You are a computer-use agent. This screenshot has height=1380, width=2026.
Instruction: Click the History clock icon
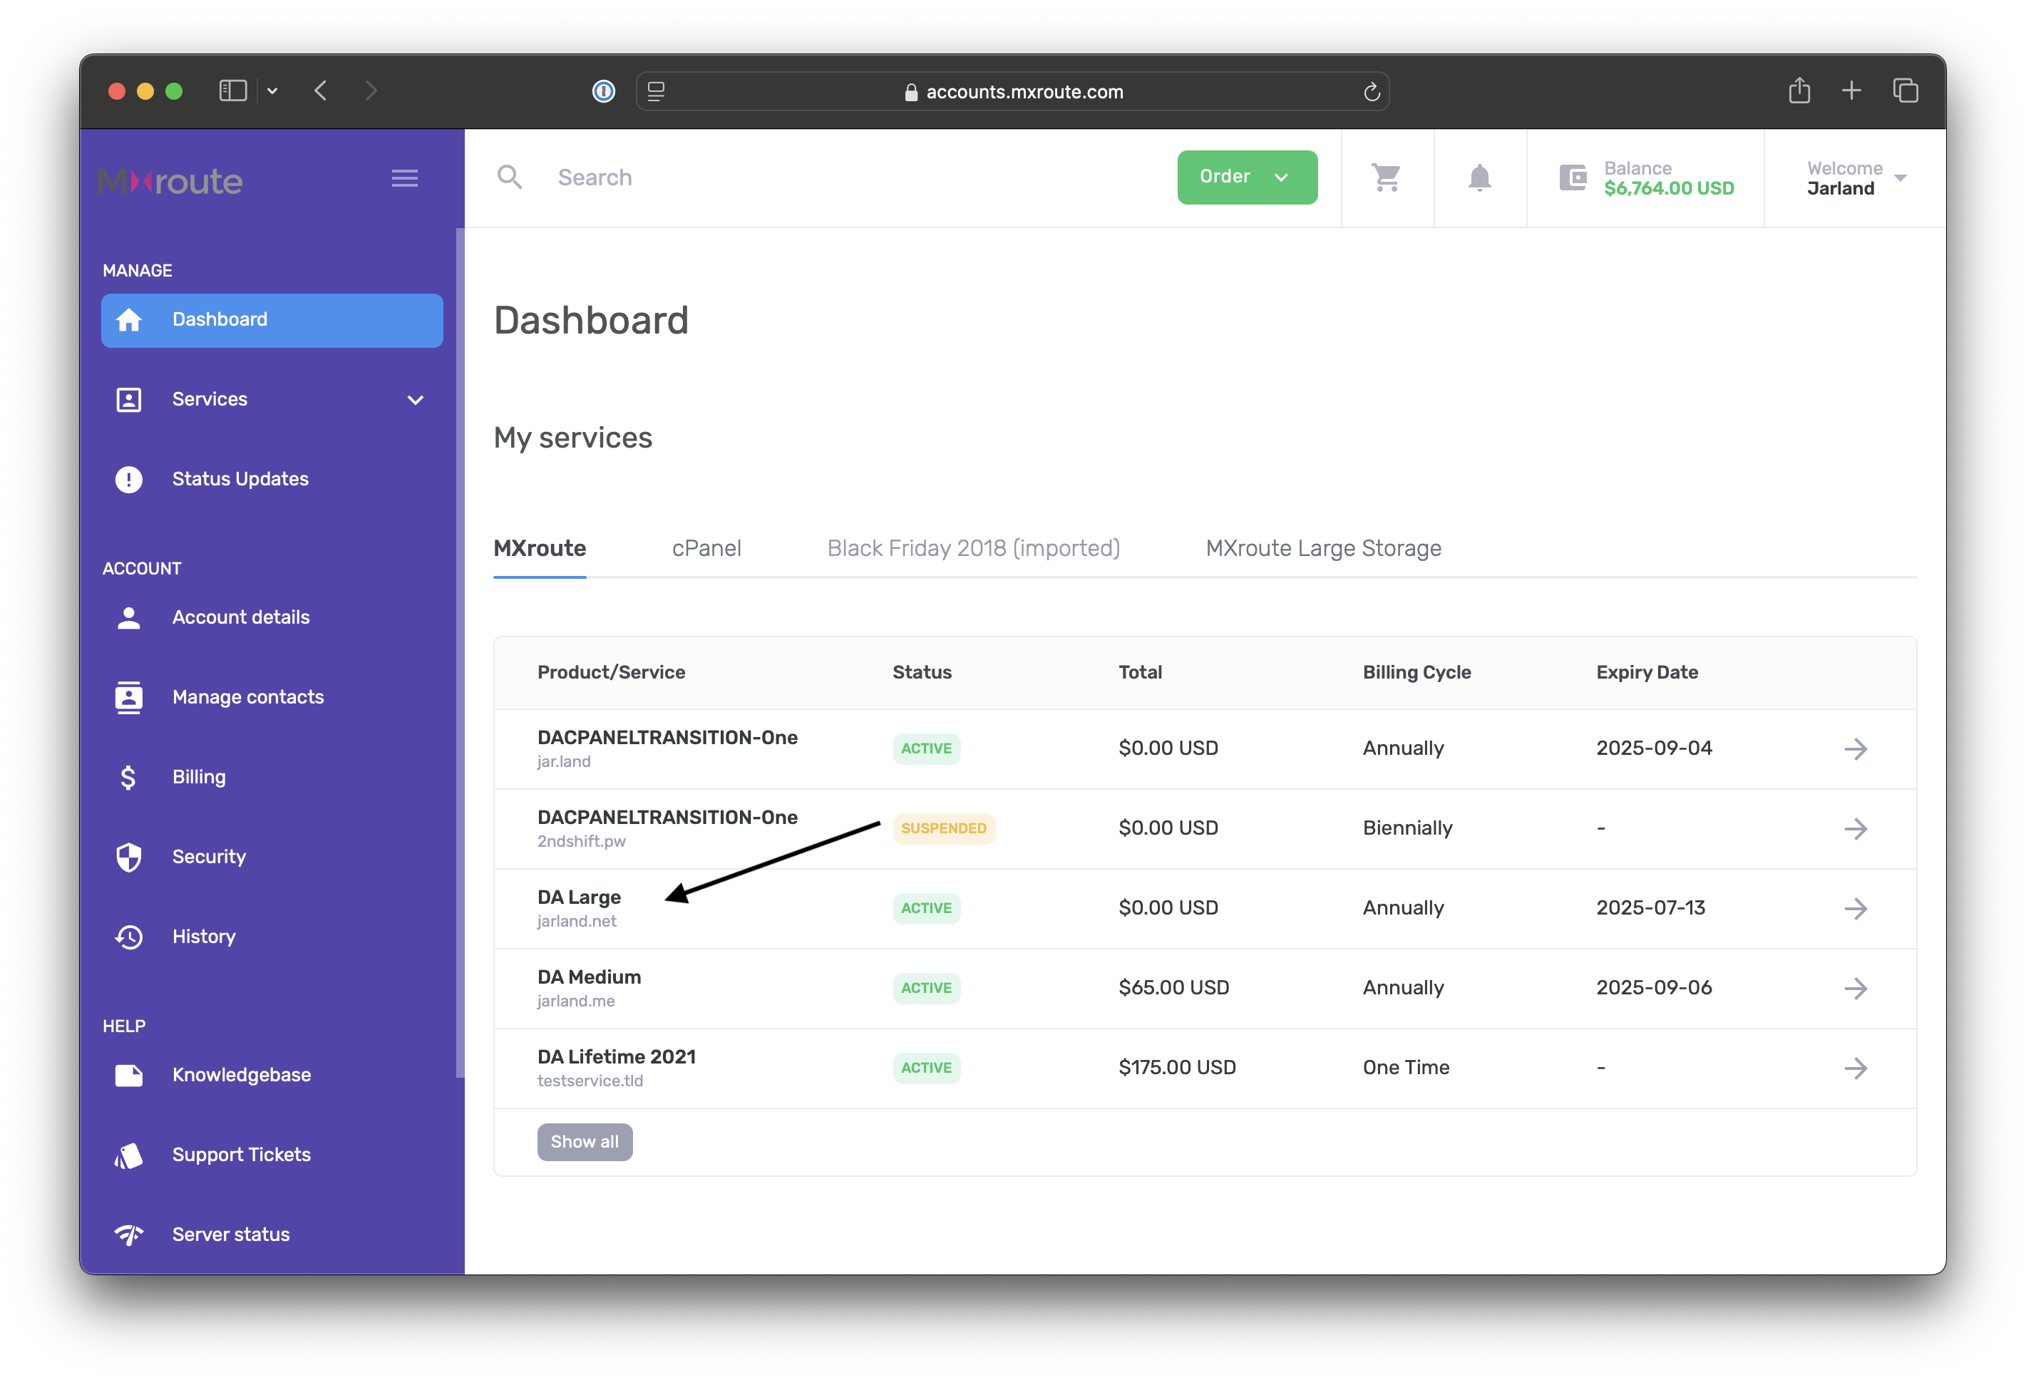(x=129, y=937)
